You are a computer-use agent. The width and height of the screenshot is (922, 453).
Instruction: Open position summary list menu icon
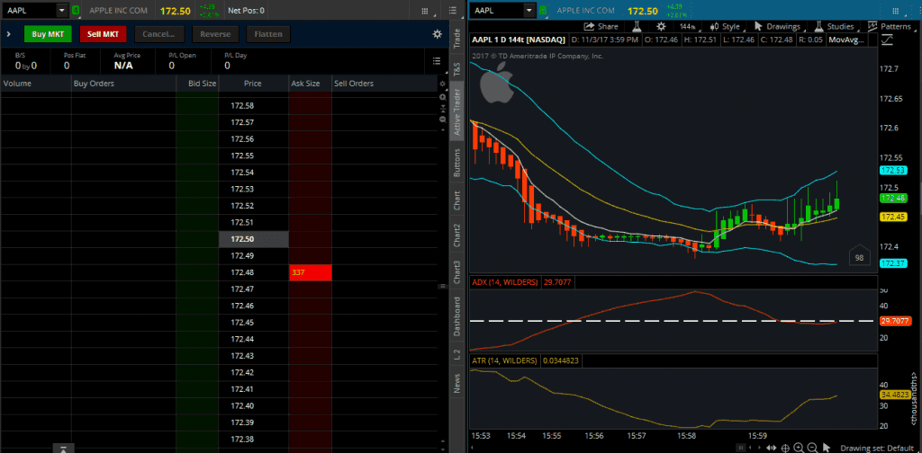[437, 61]
